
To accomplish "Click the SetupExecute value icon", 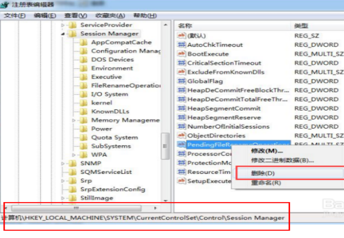I will pos(182,181).
